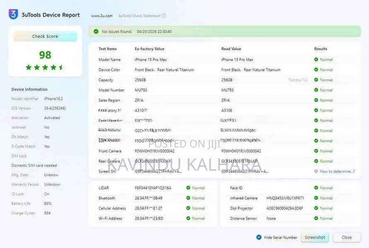Click the Model Name Normal status checkmark
The width and height of the screenshot is (369, 248).
(316, 60)
